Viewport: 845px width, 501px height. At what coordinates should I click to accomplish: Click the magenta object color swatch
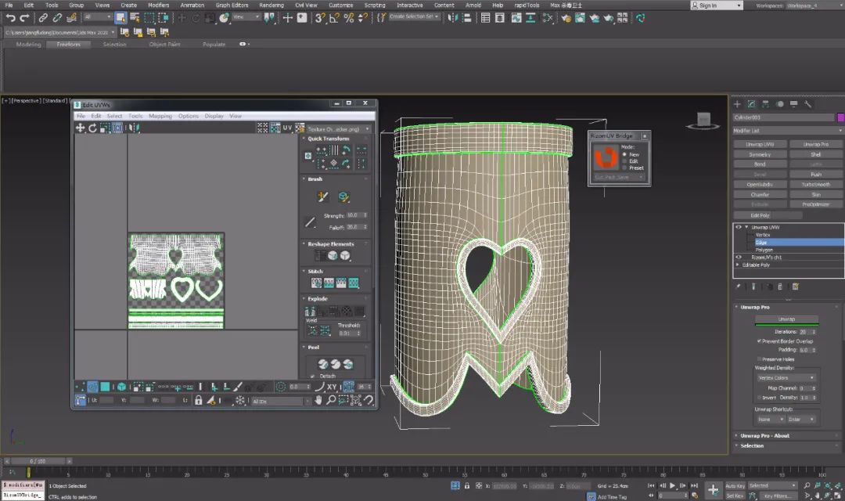(840, 117)
